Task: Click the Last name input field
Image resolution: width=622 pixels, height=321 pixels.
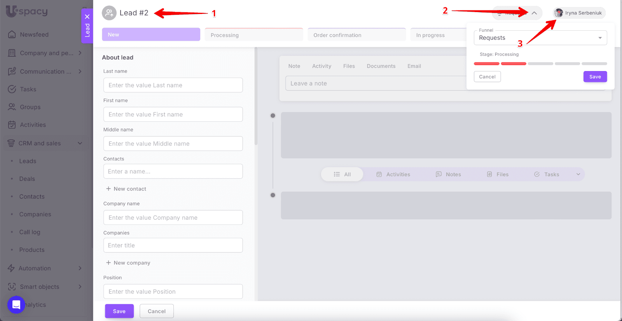Action: pyautogui.click(x=173, y=85)
